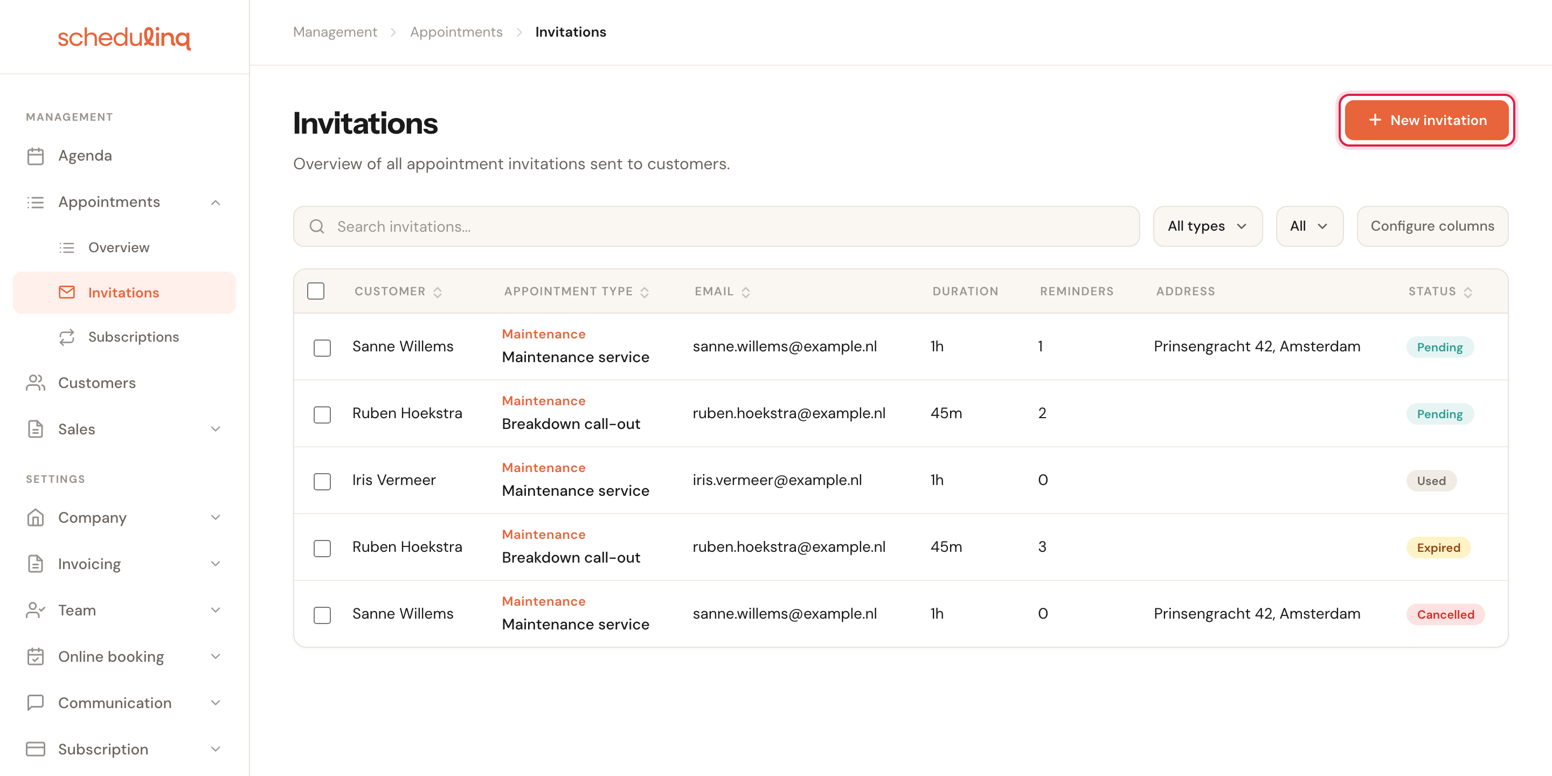Viewport: 1552px width, 776px height.
Task: Click the Invitations breadcrumb
Action: (x=571, y=32)
